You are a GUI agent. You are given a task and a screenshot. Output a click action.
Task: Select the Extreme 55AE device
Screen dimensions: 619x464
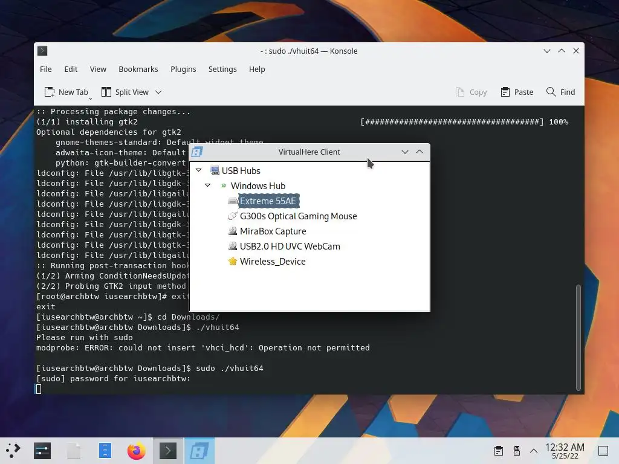click(268, 201)
